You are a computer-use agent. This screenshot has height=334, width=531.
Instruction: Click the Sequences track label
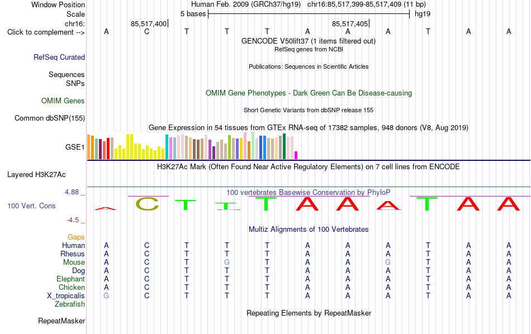point(67,74)
